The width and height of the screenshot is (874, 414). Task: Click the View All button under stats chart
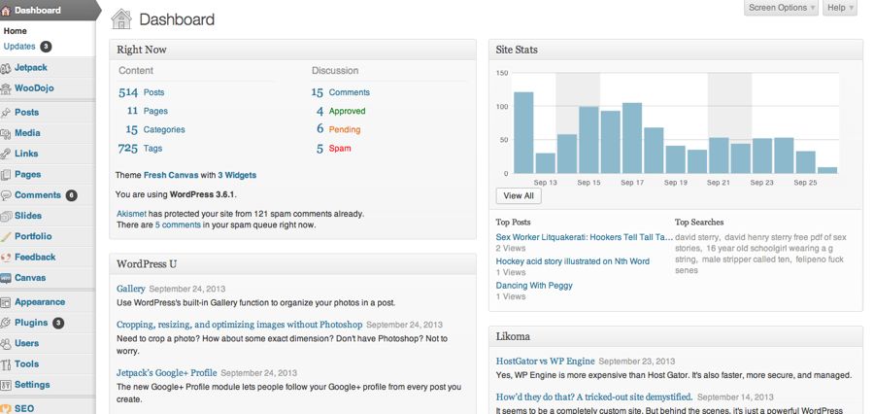(x=519, y=196)
